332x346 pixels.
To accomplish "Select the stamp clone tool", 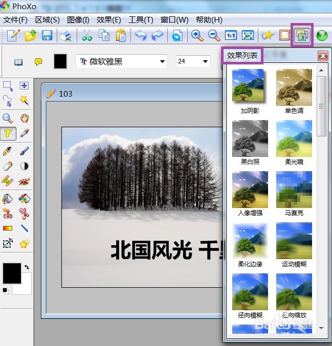I will tap(8, 214).
